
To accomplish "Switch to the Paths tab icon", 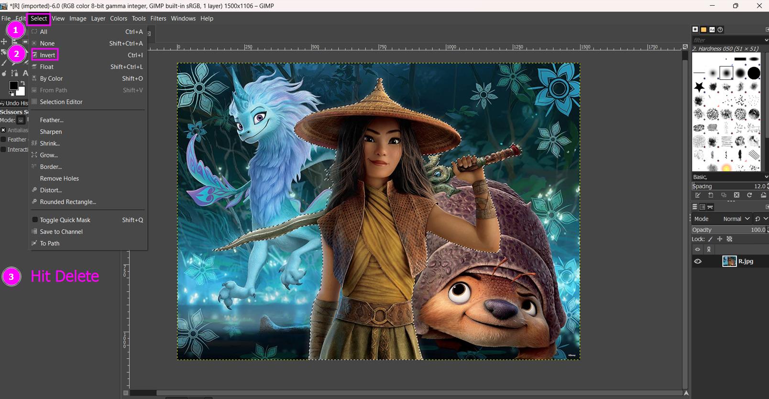I will coord(710,207).
